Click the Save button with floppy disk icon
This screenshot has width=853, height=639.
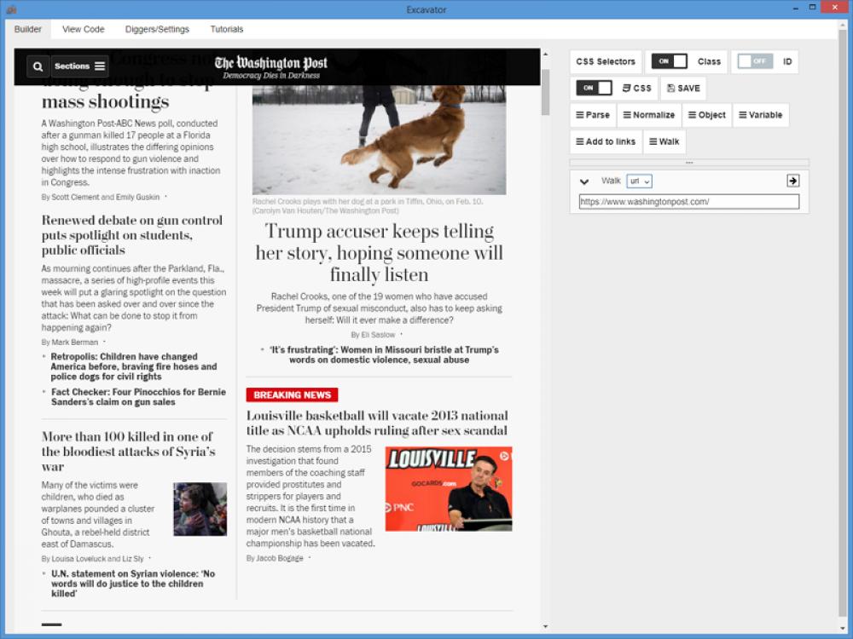[683, 89]
